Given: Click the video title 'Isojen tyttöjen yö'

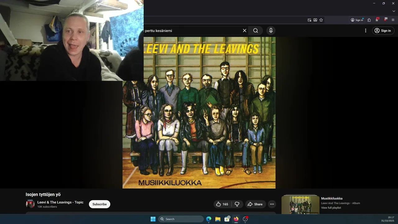Looking at the screenshot, I should coord(43,194).
